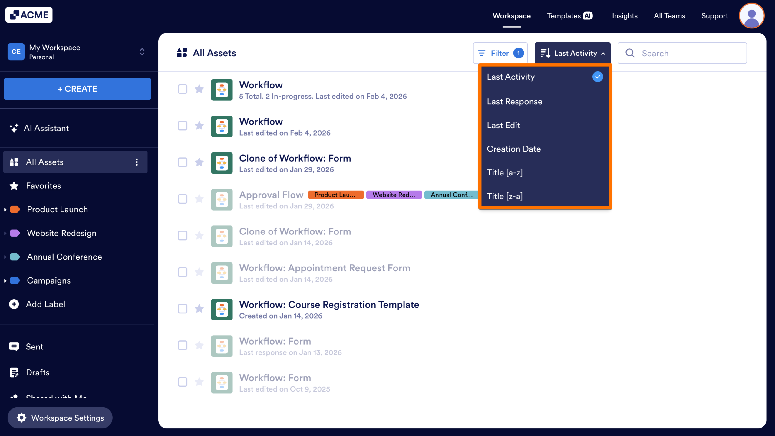Open the AI Assistant
775x436 pixels.
[47, 128]
